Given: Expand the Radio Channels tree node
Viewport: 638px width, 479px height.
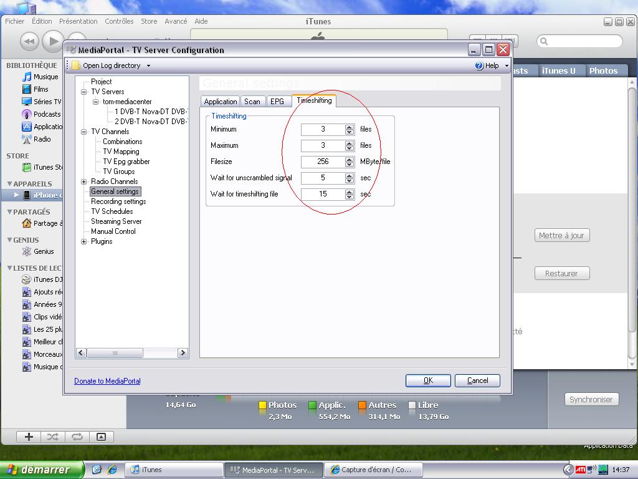Looking at the screenshot, I should coord(84,181).
